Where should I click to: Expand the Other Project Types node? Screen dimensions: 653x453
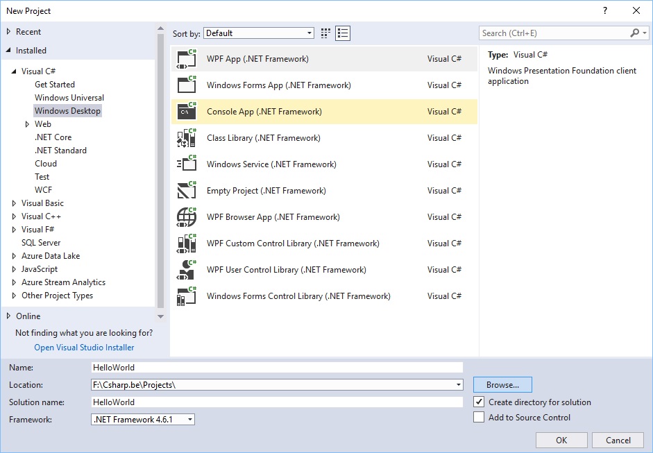[14, 296]
